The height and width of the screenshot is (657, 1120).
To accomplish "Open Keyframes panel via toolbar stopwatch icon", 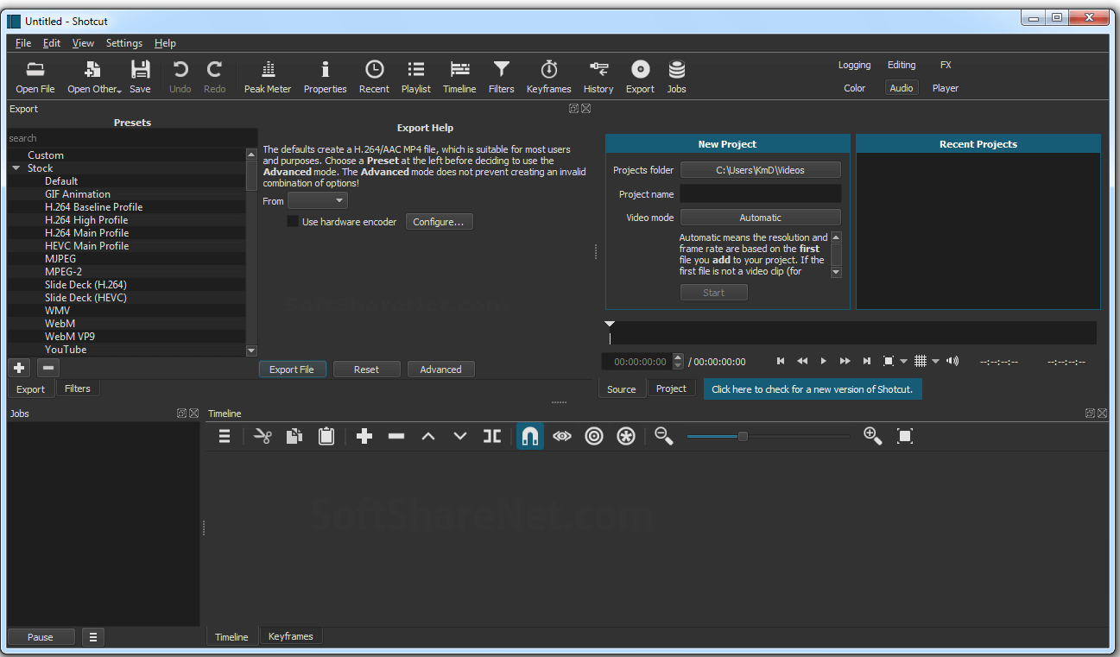I will (x=549, y=77).
